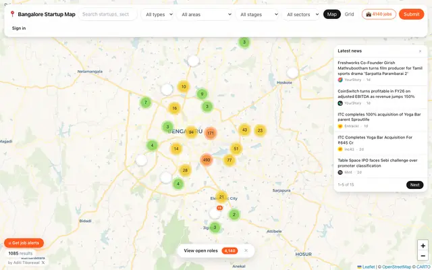Click the cluster marker labeled 14
The image size is (432, 270).
coord(176,149)
